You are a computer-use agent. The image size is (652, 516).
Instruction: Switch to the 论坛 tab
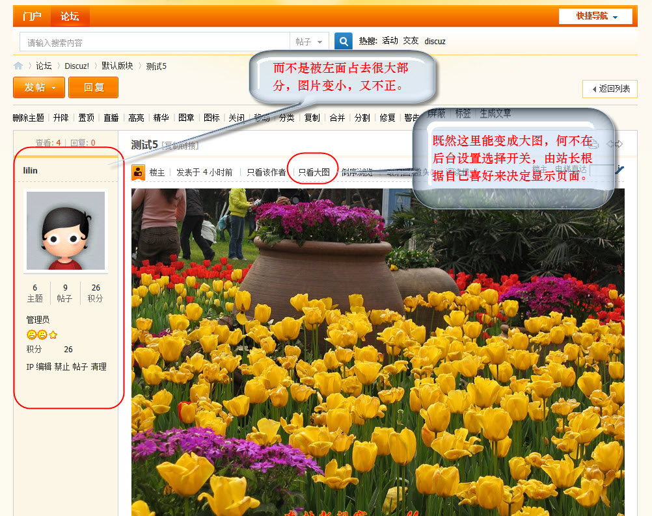(x=70, y=16)
